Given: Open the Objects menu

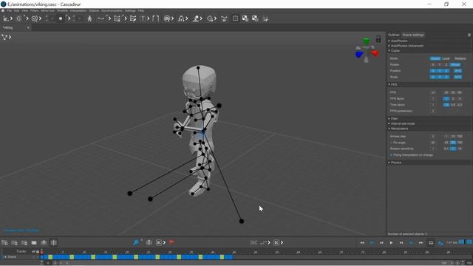Looking at the screenshot, I should click(x=94, y=10).
